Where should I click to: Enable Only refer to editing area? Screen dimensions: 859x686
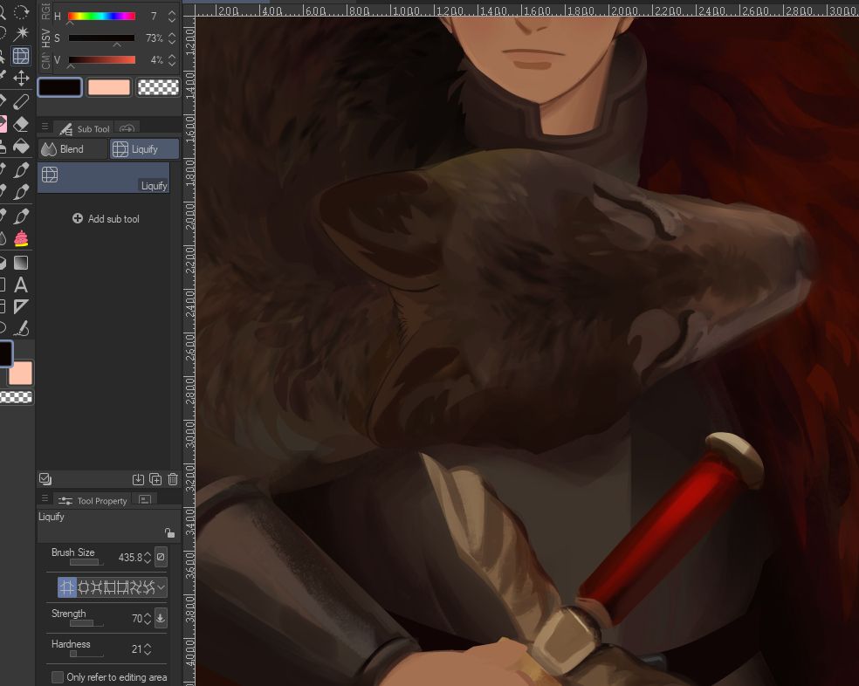point(57,677)
